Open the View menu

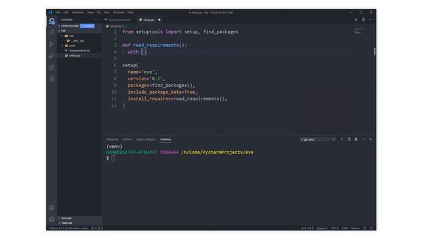[x=90, y=12]
